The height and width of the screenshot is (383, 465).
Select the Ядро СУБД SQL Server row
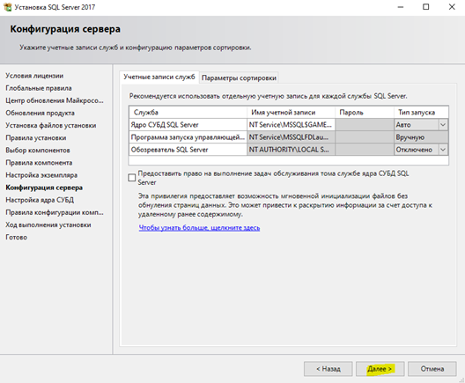click(x=289, y=125)
